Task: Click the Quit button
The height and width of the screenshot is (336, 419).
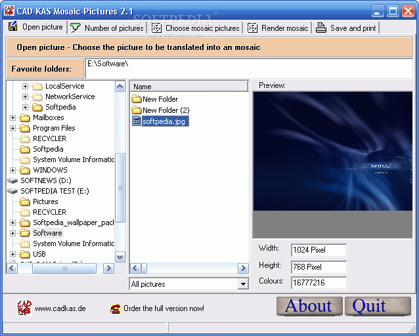Action: coord(378,306)
